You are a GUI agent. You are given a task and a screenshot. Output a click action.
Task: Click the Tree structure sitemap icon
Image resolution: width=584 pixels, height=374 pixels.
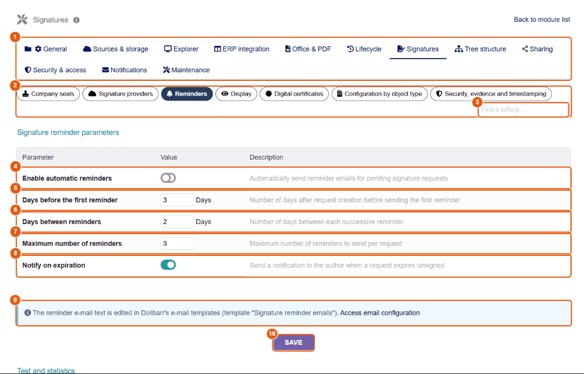point(459,49)
